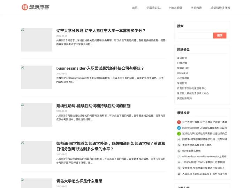Select 1对1教育 category in sidebar
Image resolution: width=251 pixels, height=188 pixels.
click(182, 63)
